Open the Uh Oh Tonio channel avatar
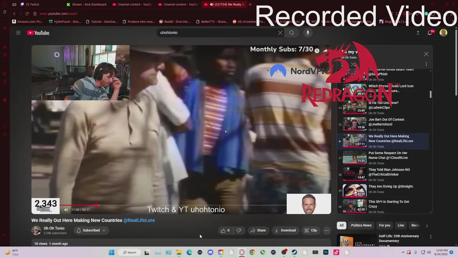Image resolution: width=458 pixels, height=258 pixels. (36, 230)
